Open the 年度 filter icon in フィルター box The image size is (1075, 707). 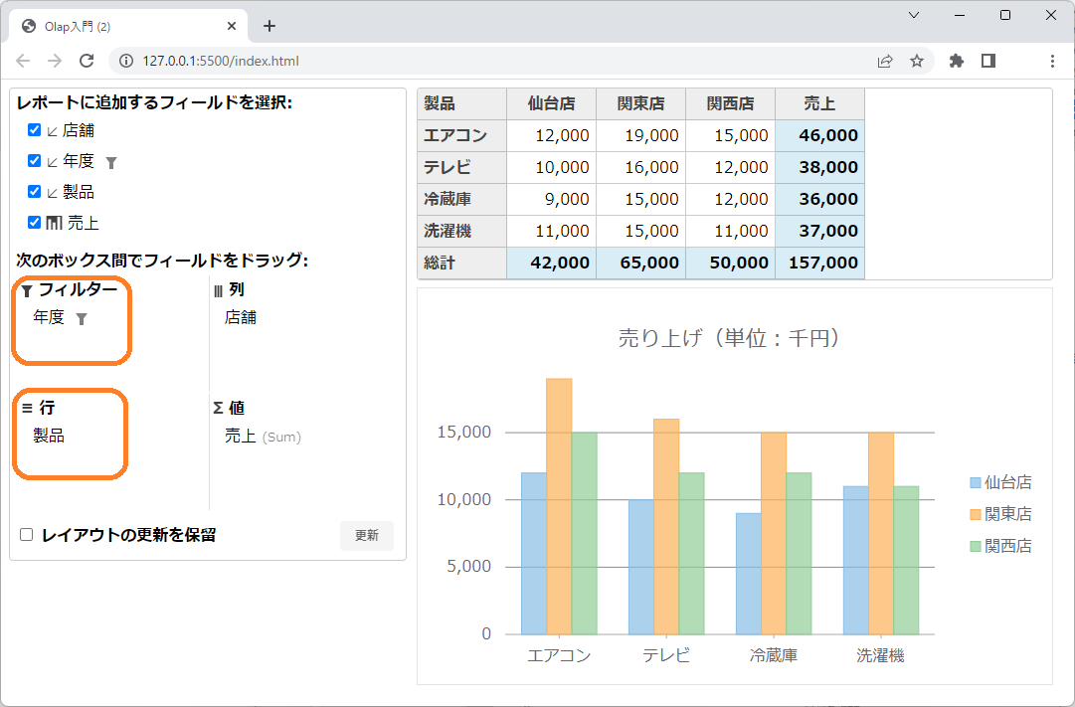click(x=82, y=319)
